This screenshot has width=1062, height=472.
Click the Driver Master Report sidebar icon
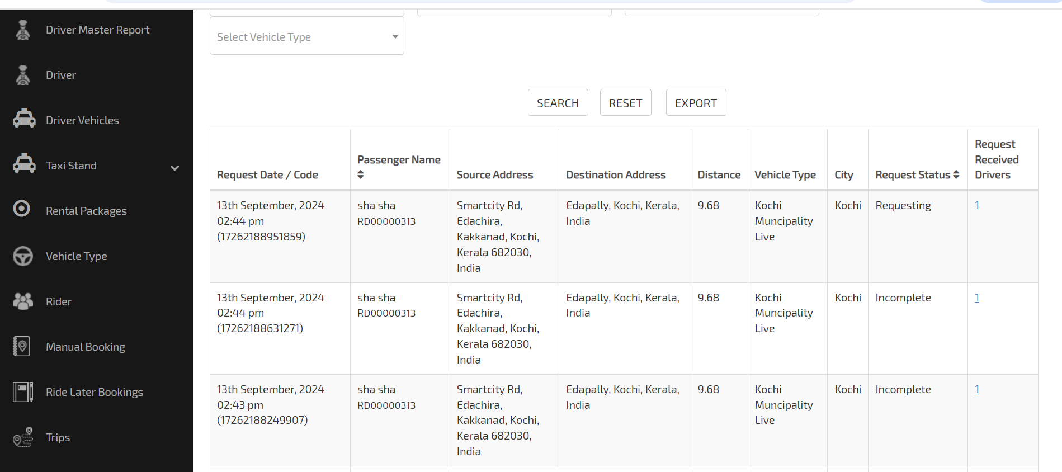click(x=23, y=30)
